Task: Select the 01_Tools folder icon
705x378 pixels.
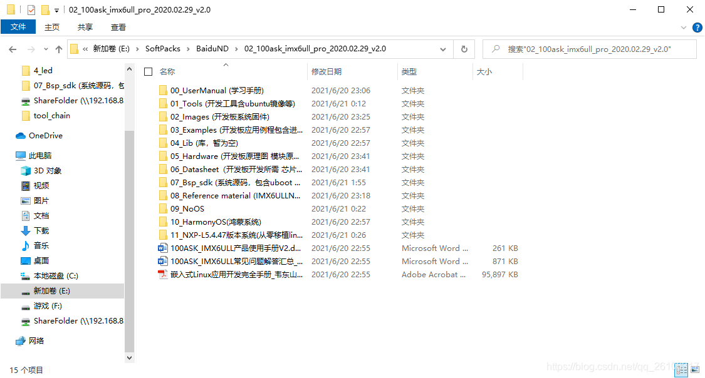Action: pyautogui.click(x=163, y=104)
